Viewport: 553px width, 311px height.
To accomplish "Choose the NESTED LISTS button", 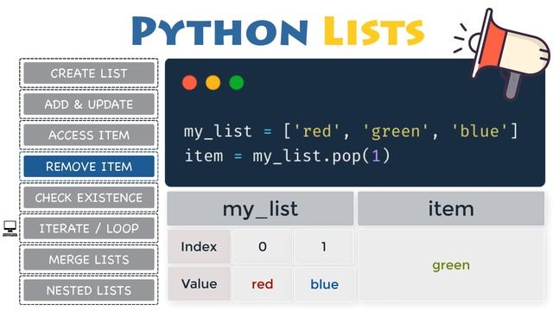I will pyautogui.click(x=89, y=290).
